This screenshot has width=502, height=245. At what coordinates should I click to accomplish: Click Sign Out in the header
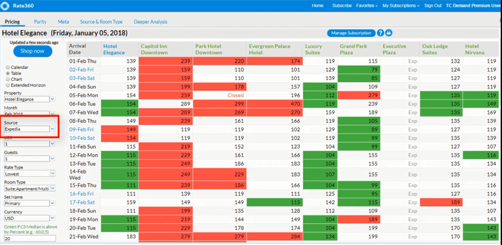[x=433, y=5]
